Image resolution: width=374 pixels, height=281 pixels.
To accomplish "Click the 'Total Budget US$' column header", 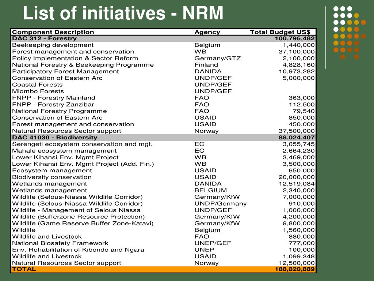I will click(280, 32).
